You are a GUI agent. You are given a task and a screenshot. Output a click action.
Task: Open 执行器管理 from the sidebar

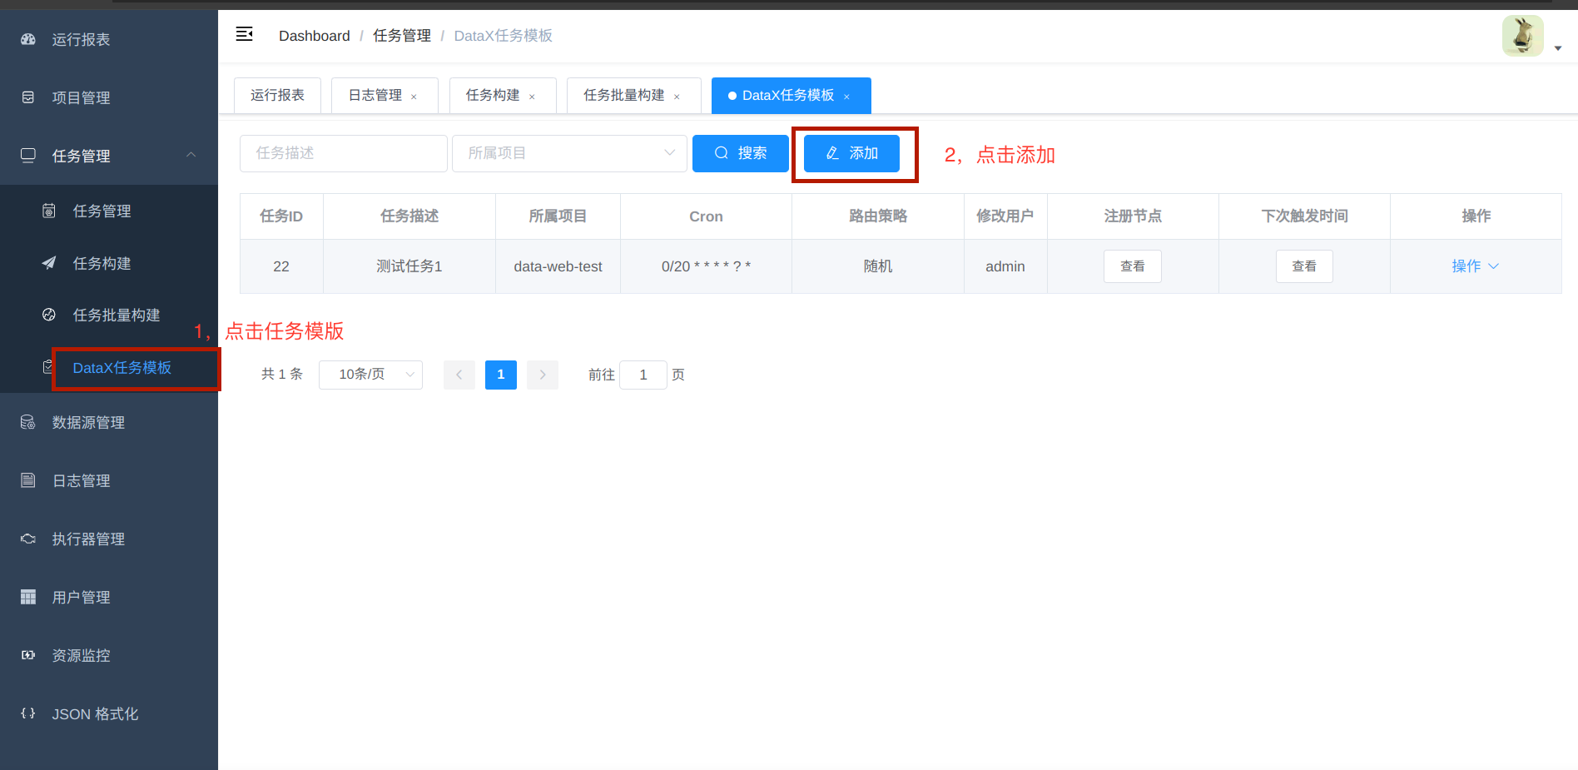point(88,539)
